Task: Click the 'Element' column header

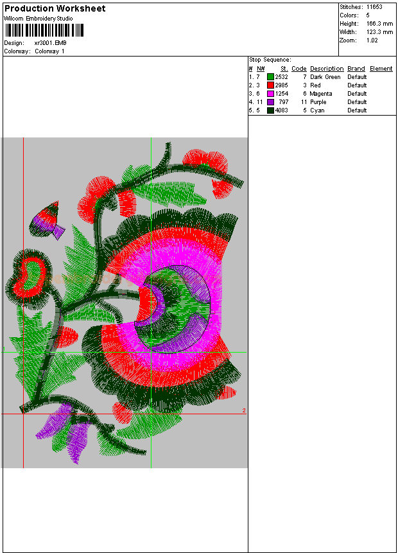Action: pyautogui.click(x=381, y=69)
